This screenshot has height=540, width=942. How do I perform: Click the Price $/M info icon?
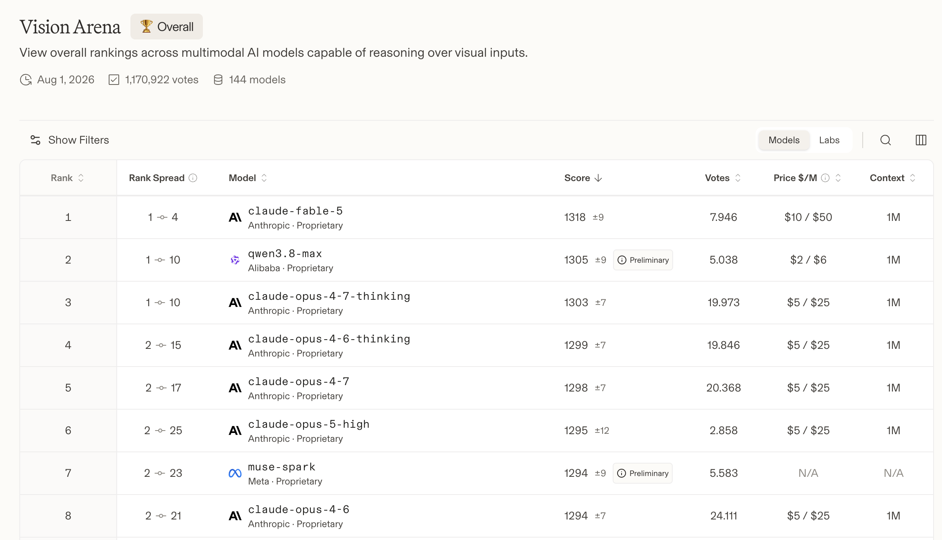[x=825, y=178]
